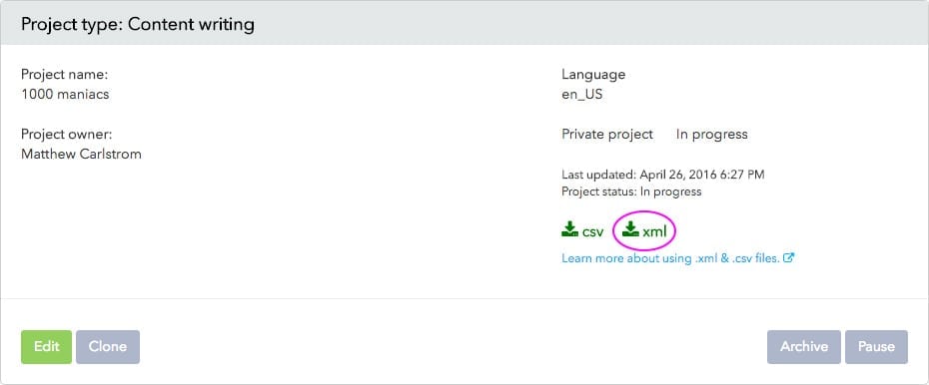Click the Project owner: field label
This screenshot has width=929, height=385.
click(66, 135)
